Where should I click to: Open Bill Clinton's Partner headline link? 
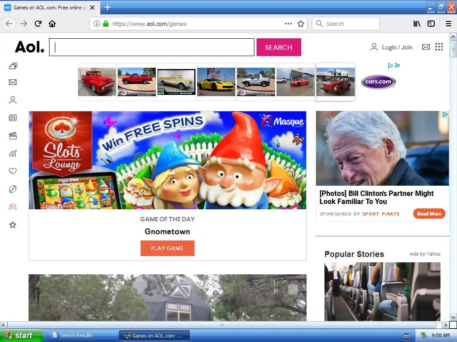(377, 197)
